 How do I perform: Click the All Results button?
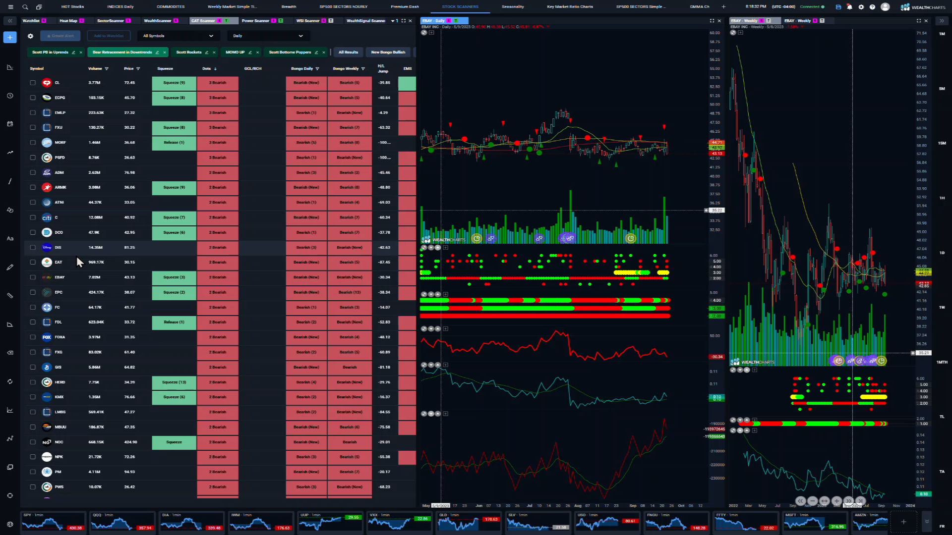tap(348, 52)
